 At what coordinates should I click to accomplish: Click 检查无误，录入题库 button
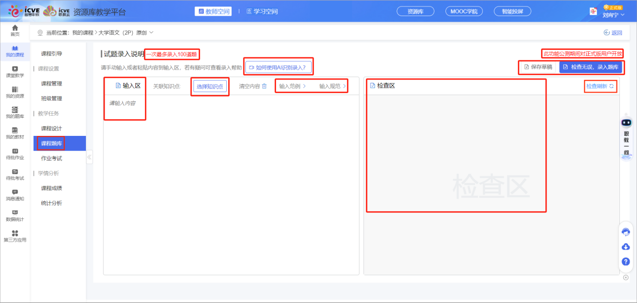pyautogui.click(x=591, y=67)
